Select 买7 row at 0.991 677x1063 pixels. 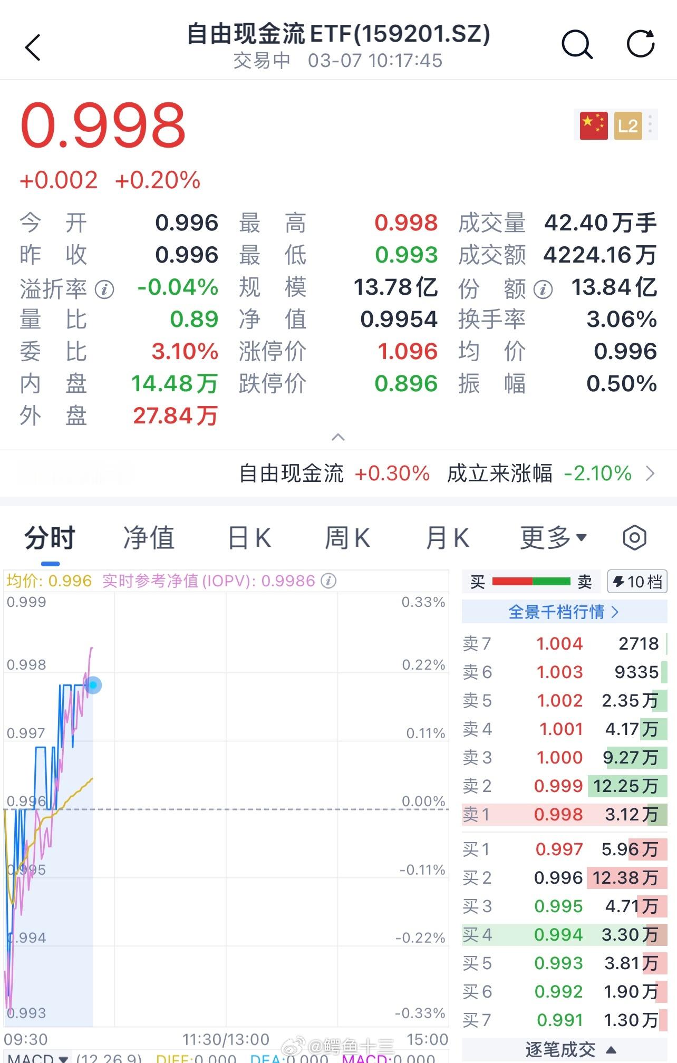(564, 1020)
